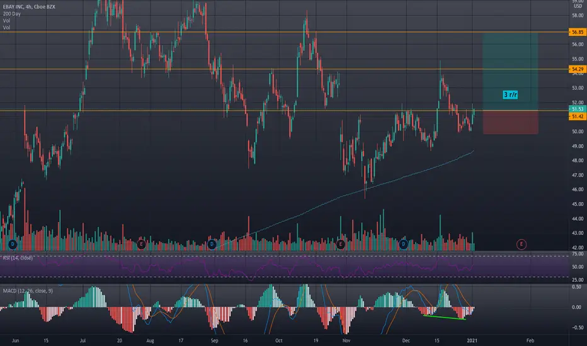Select the Vol label directly beneath '200 Day'
587x346 pixels.
[x=6, y=21]
